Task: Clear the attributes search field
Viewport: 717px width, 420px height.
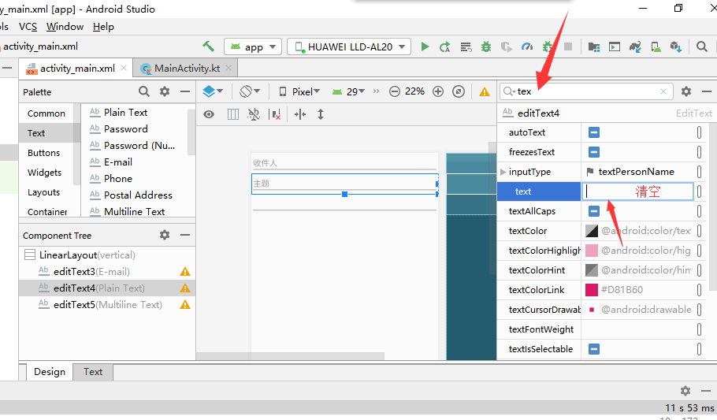Action: pos(663,91)
